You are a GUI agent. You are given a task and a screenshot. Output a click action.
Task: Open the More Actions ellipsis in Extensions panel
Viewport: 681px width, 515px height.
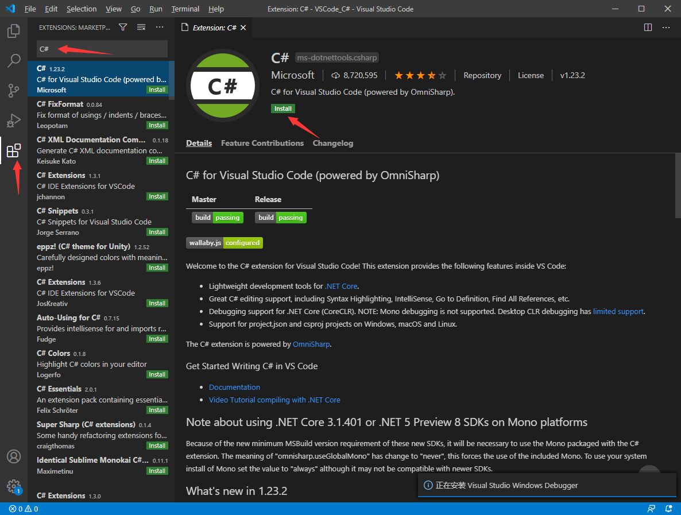[x=160, y=26]
